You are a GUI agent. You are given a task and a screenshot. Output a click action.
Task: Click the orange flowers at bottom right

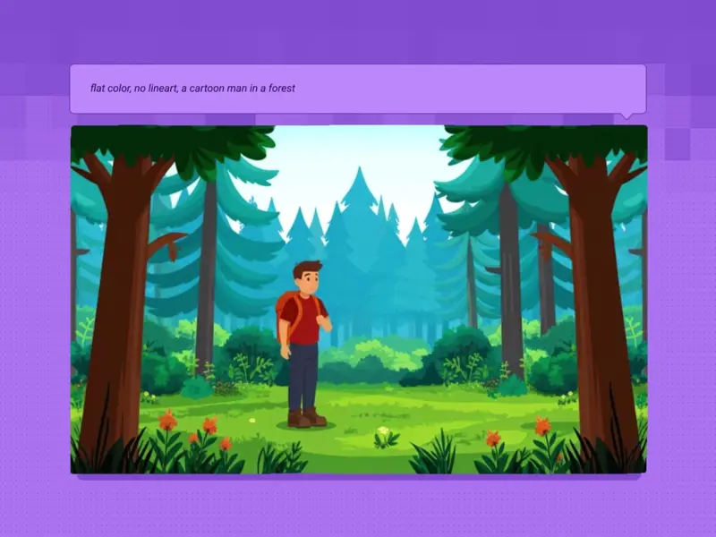pyautogui.click(x=541, y=426)
